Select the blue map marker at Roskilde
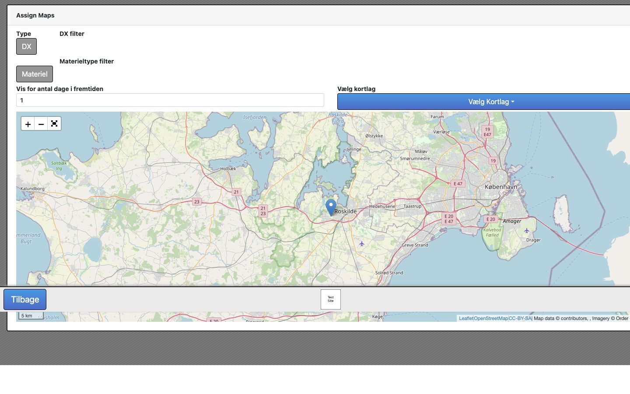 pyautogui.click(x=331, y=208)
